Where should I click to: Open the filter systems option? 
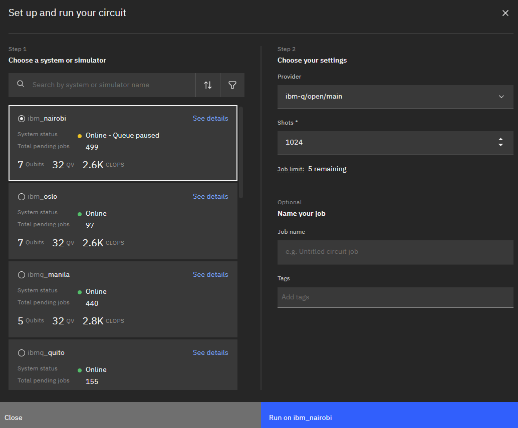(x=232, y=85)
